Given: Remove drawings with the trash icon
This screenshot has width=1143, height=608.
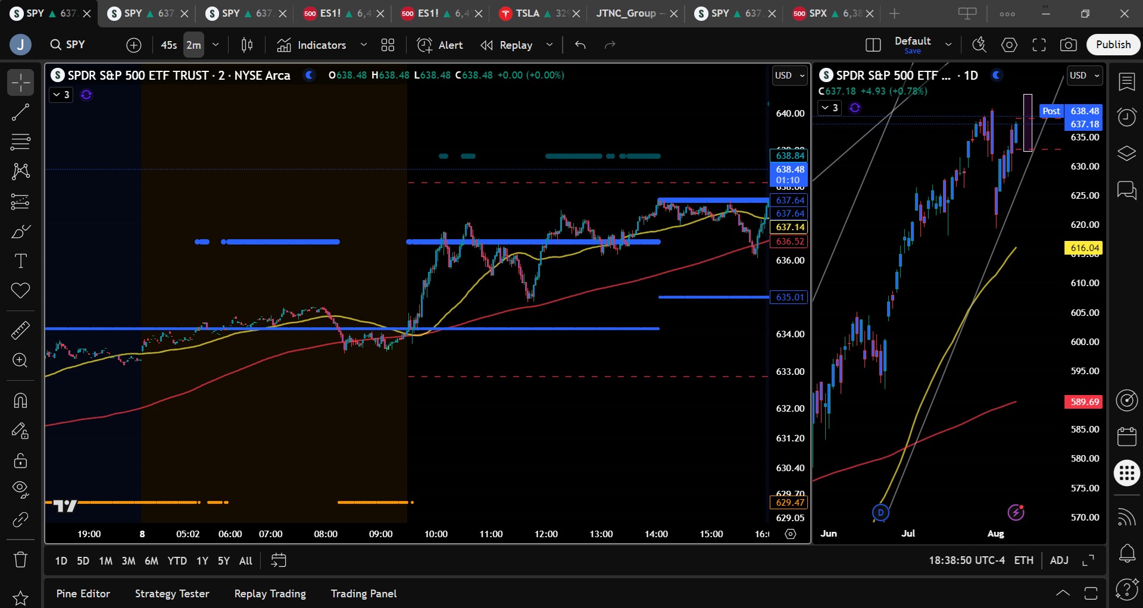Looking at the screenshot, I should click(20, 559).
